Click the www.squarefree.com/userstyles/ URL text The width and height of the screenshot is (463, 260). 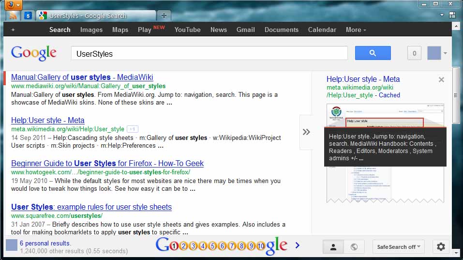tap(57, 216)
